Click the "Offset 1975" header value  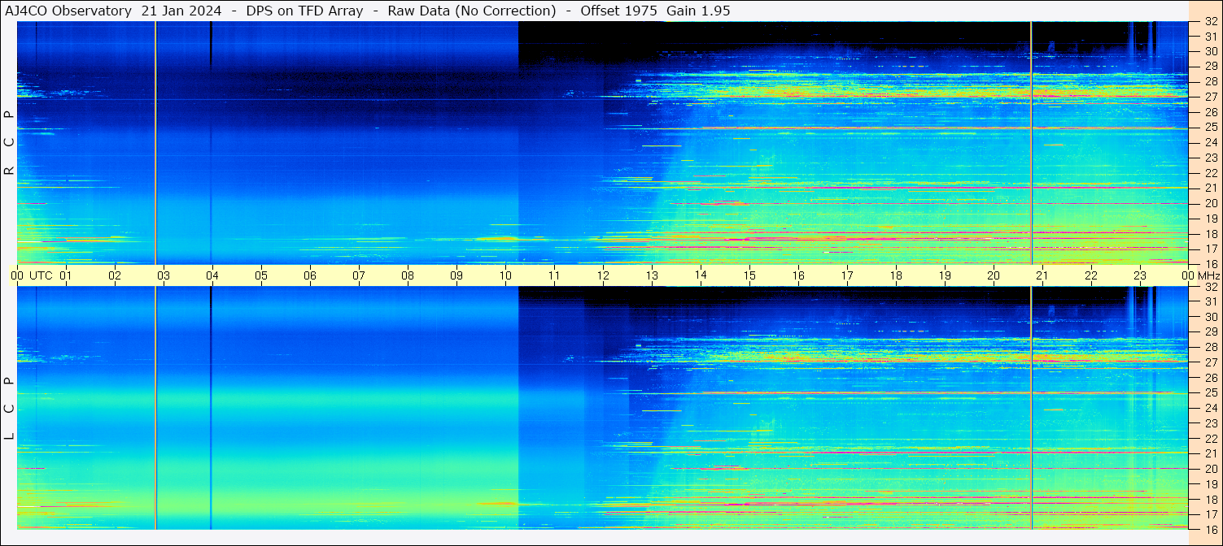coord(618,11)
